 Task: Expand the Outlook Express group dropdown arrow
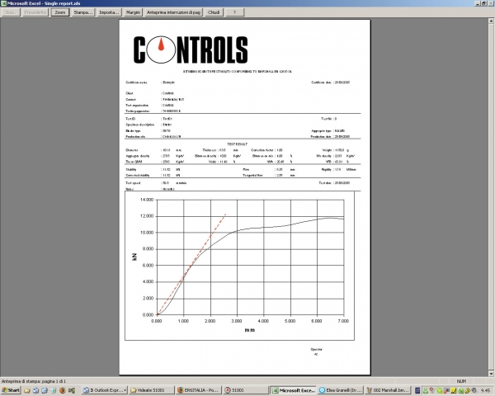(125, 390)
